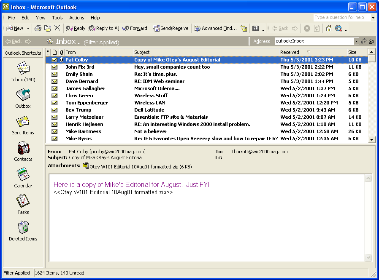Click the Delete X toolbar icon
This screenshot has height=280, width=379.
[x=57, y=28]
